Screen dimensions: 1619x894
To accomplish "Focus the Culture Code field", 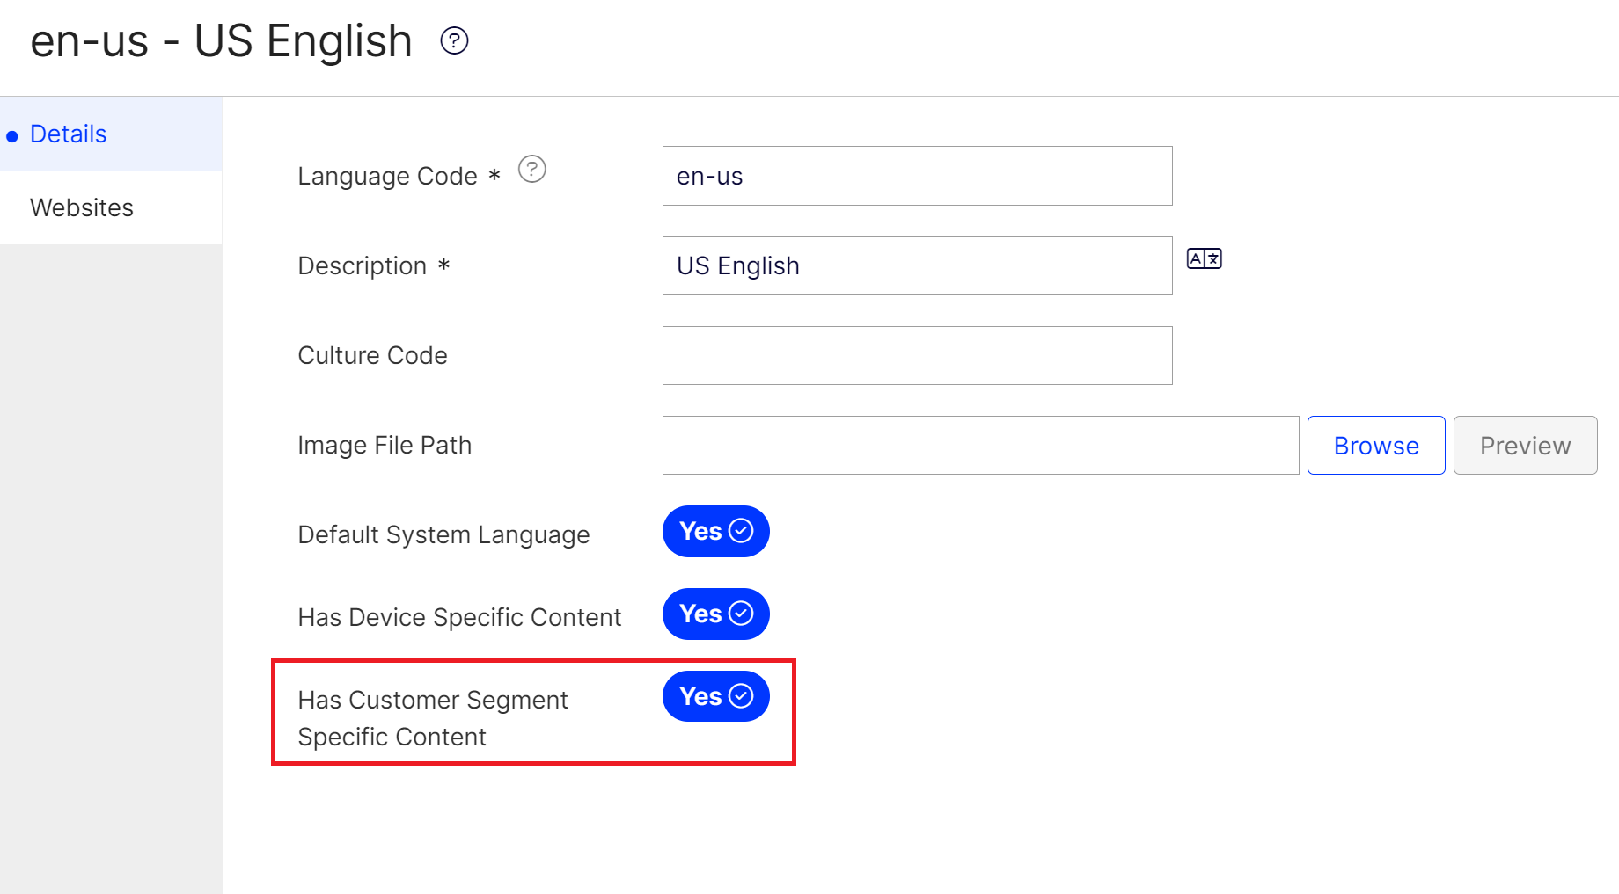I will coord(918,355).
